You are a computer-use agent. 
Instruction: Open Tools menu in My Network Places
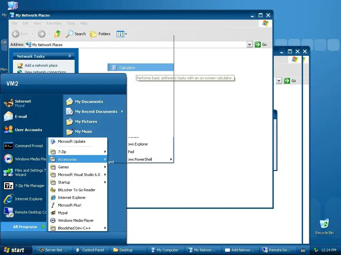point(71,23)
